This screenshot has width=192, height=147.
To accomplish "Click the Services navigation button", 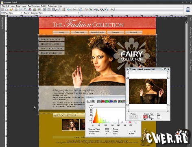I will [x=116, y=32].
